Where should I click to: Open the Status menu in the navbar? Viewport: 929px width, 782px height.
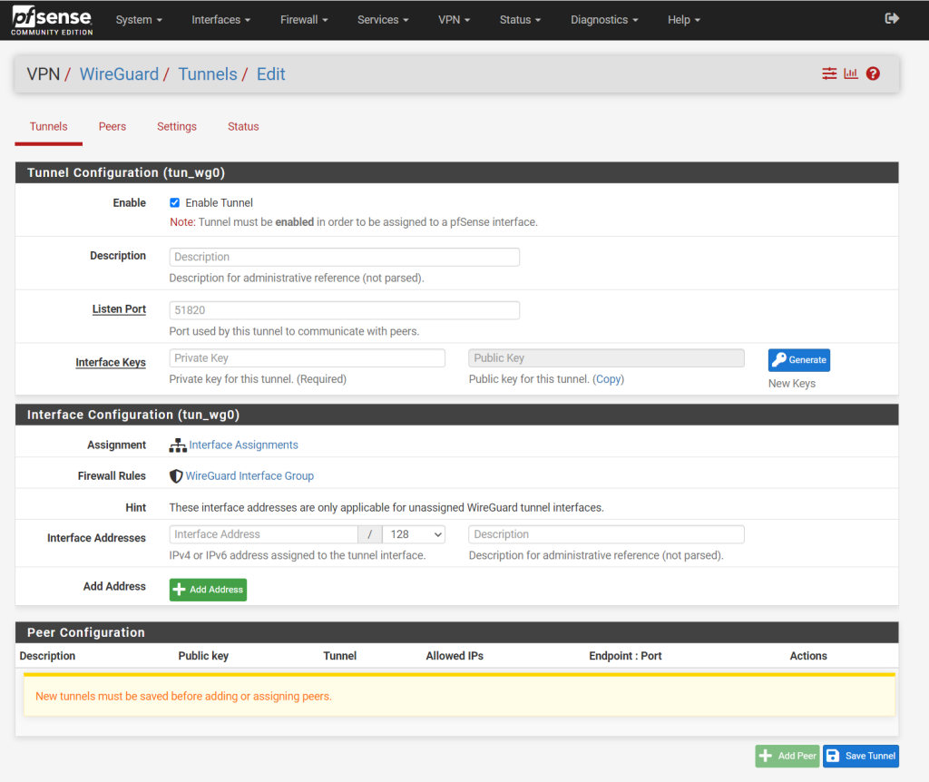click(520, 20)
